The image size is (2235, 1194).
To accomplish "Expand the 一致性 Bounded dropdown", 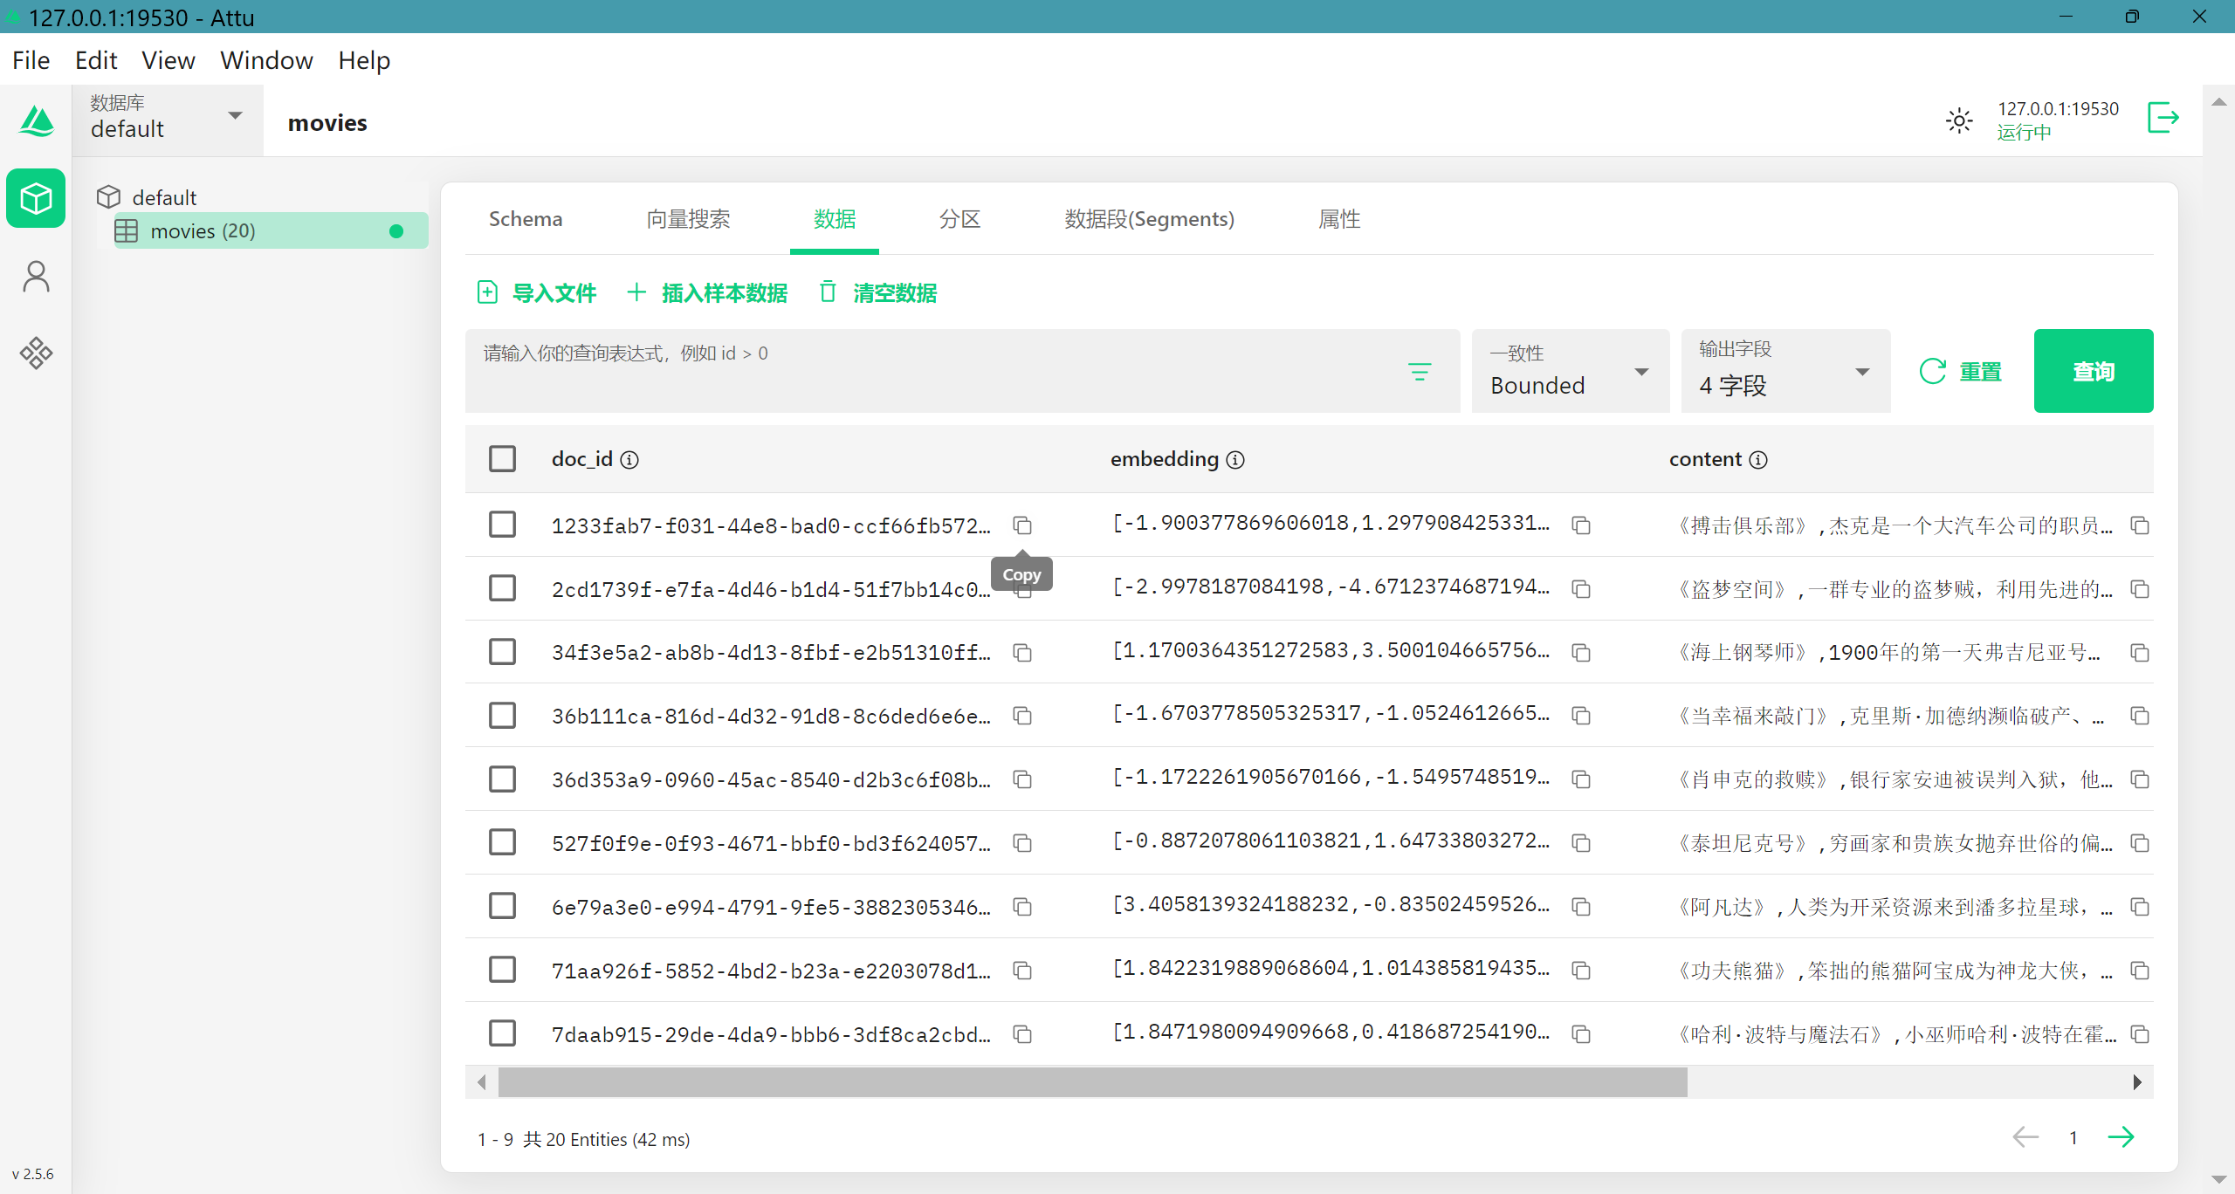I will [1569, 371].
